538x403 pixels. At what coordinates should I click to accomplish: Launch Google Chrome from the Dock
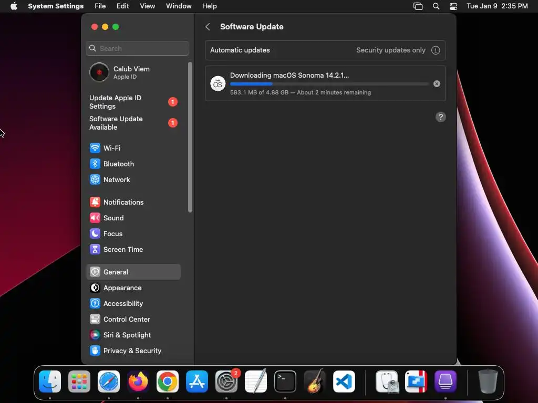pos(168,381)
